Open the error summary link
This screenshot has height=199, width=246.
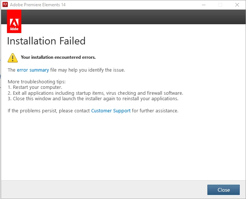click(x=33, y=70)
